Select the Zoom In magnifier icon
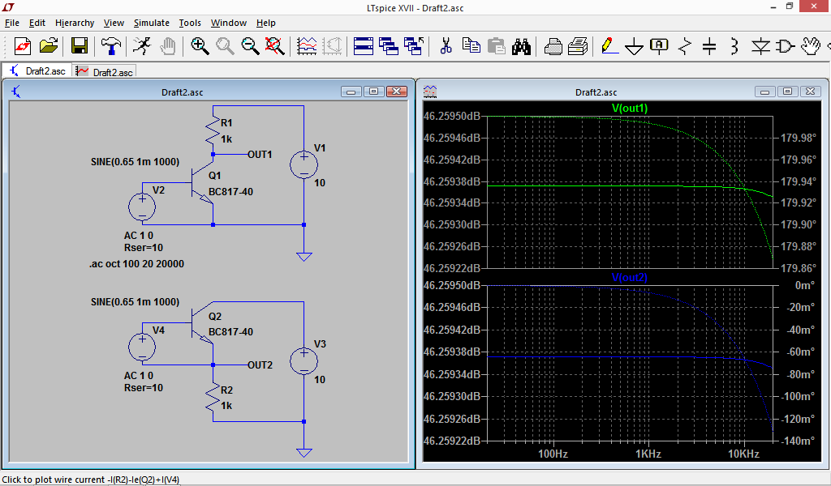This screenshot has width=831, height=486. [200, 46]
